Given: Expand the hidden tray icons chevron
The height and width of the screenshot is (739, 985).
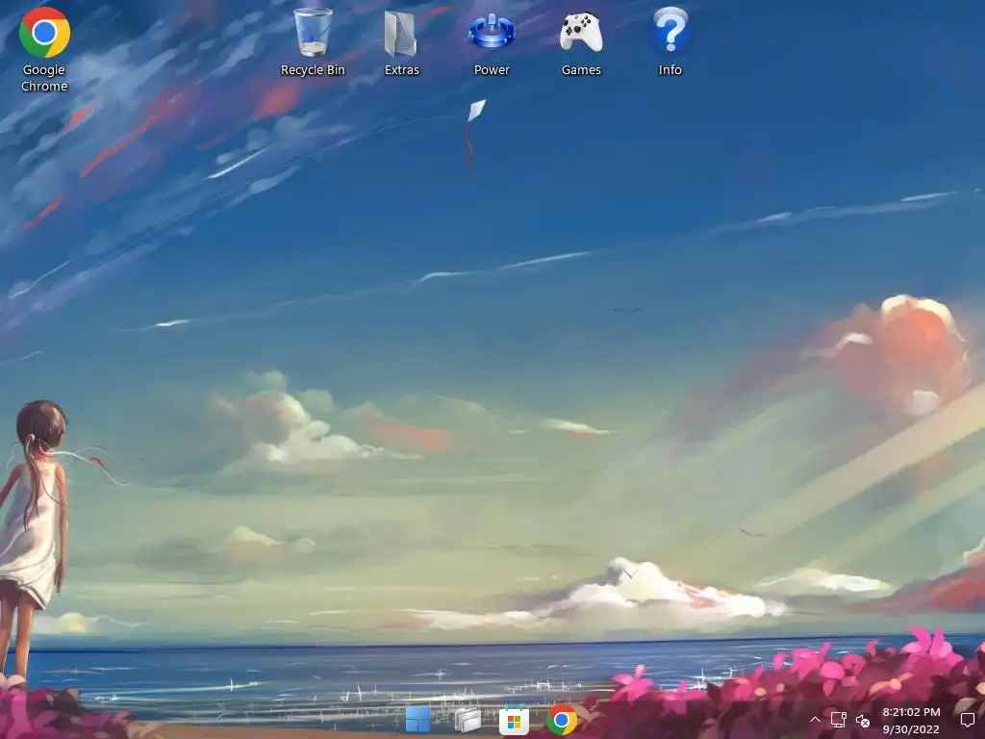Looking at the screenshot, I should (x=815, y=720).
